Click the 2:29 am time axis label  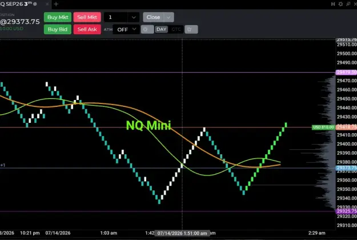pos(316,233)
